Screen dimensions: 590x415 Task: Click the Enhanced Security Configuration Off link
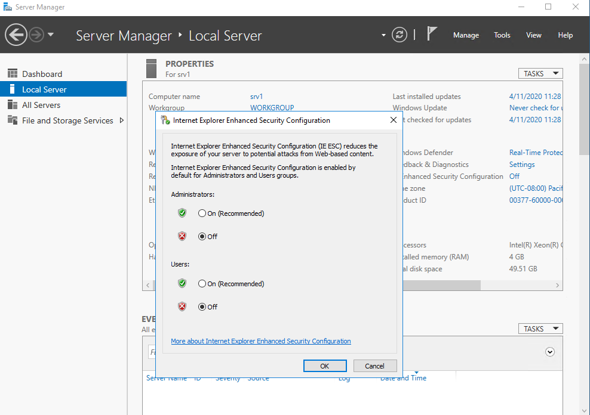pyautogui.click(x=514, y=176)
